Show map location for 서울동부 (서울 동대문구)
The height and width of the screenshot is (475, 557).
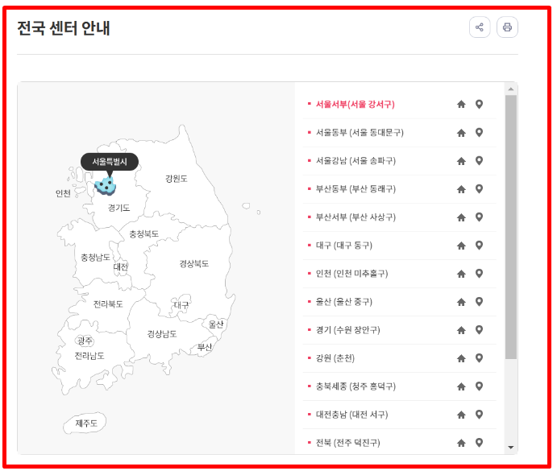pyautogui.click(x=479, y=133)
